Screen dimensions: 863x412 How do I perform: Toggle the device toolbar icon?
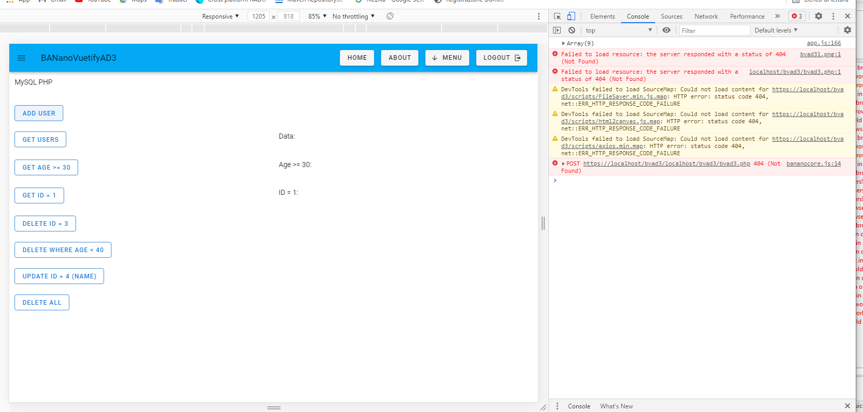[571, 16]
